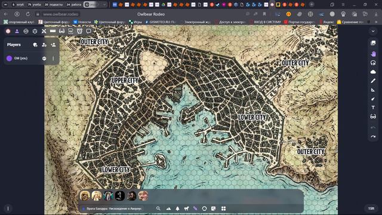Open the 15ft grid scale control
The height and width of the screenshot is (215, 382).
tap(371, 208)
